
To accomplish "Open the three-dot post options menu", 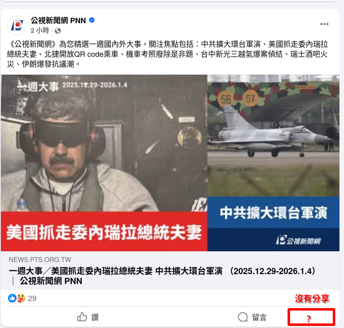I will [324, 24].
